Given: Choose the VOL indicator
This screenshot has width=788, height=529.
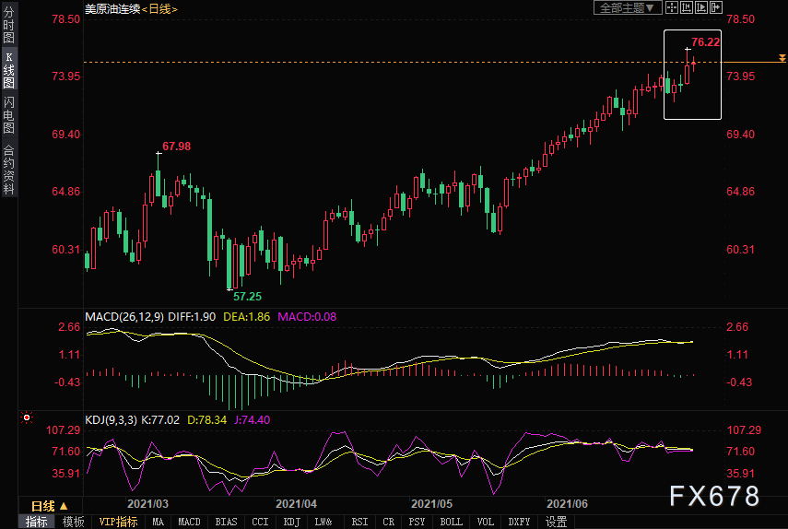Looking at the screenshot, I should [x=485, y=522].
